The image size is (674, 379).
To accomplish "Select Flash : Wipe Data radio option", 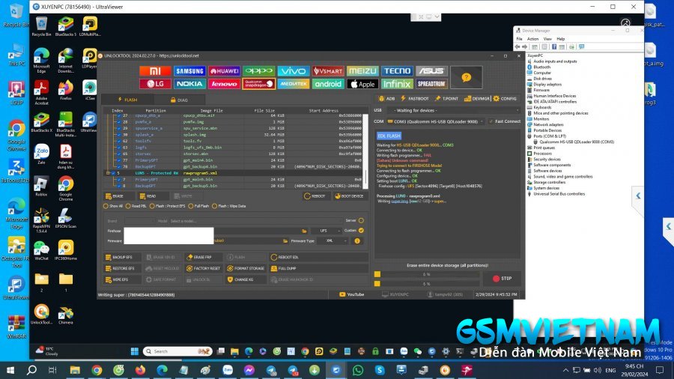I will point(228,206).
